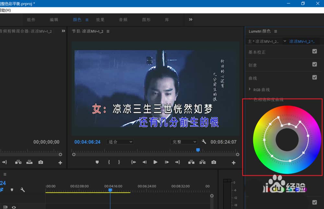Image resolution: width=324 pixels, height=209 pixels.
Task: Click the Add Marker icon
Action: [x=97, y=162]
